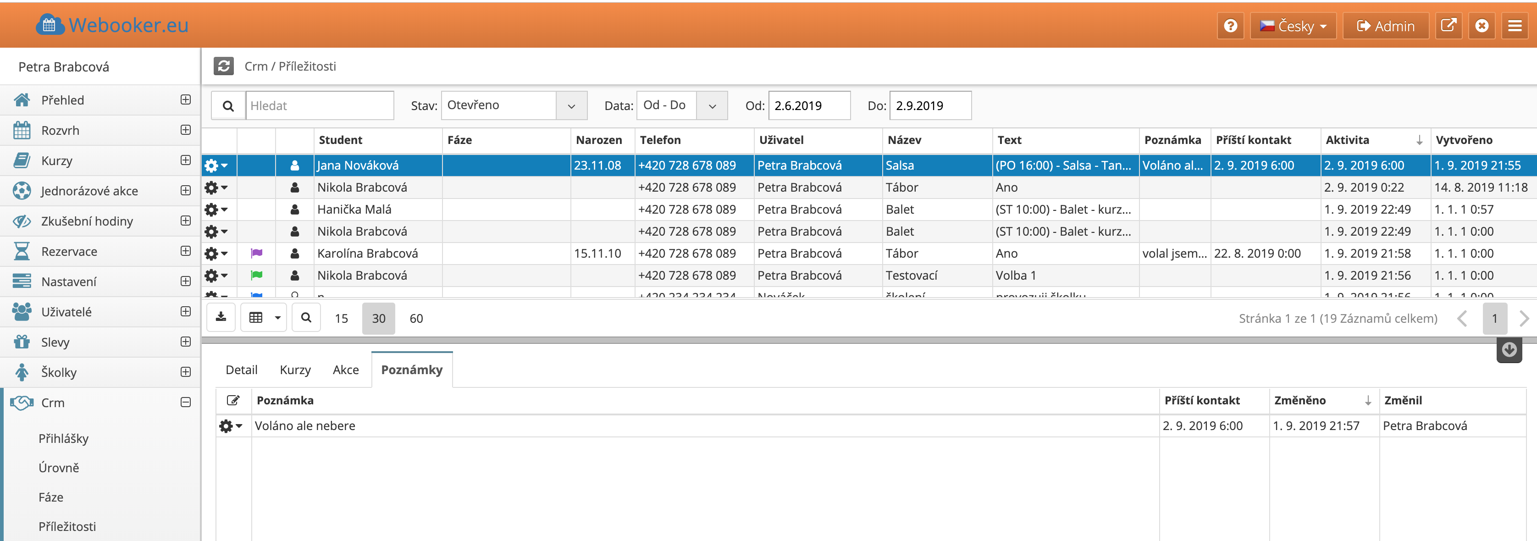
Task: Expand the Nastavení sidebar section
Action: [x=186, y=282]
